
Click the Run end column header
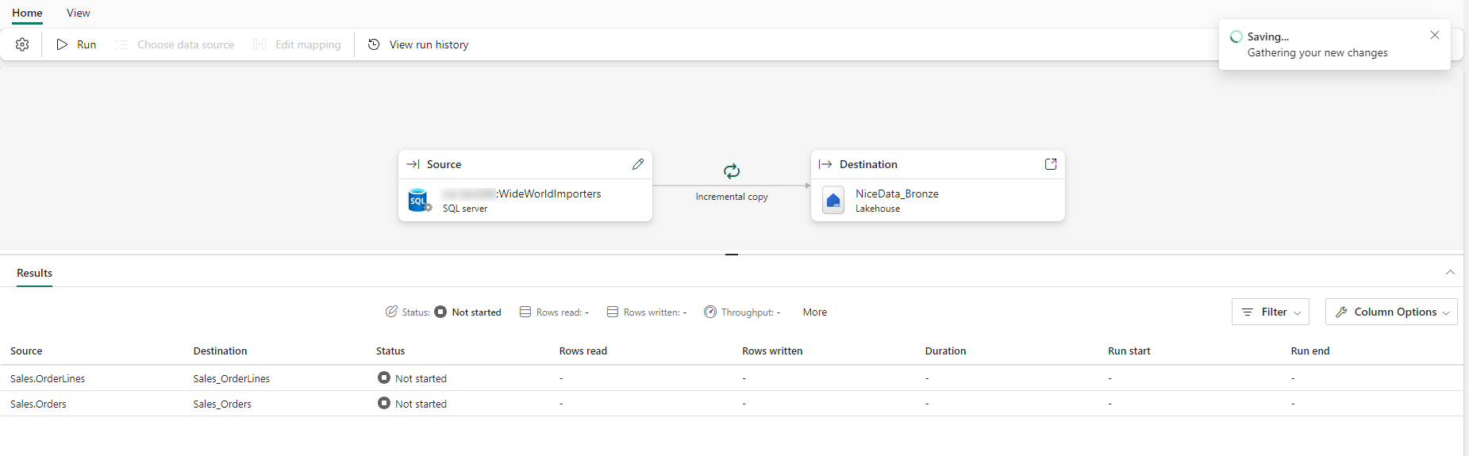1310,351
